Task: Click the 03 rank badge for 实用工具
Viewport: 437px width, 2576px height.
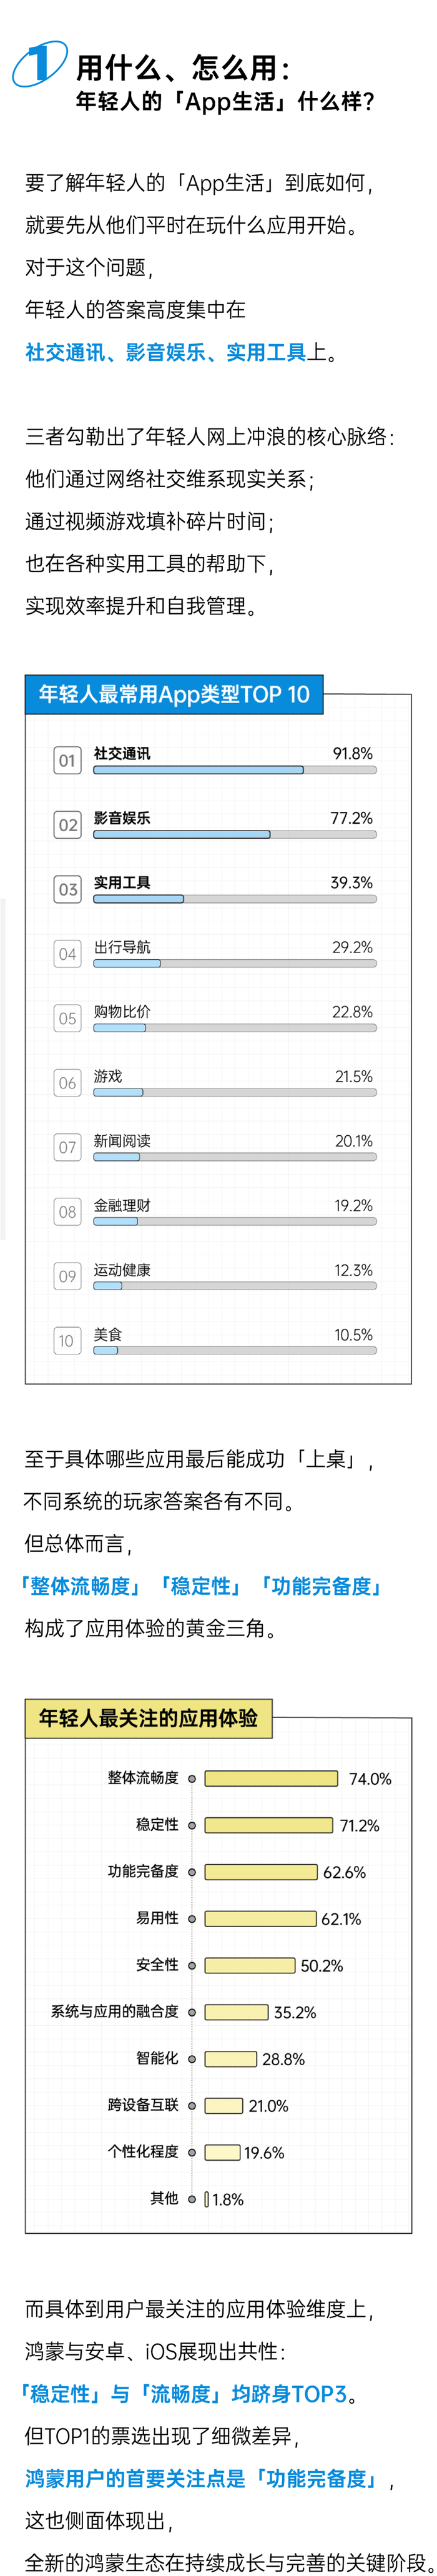Action: coord(67,889)
